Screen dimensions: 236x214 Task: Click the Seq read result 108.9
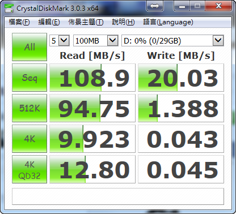pos(92,78)
